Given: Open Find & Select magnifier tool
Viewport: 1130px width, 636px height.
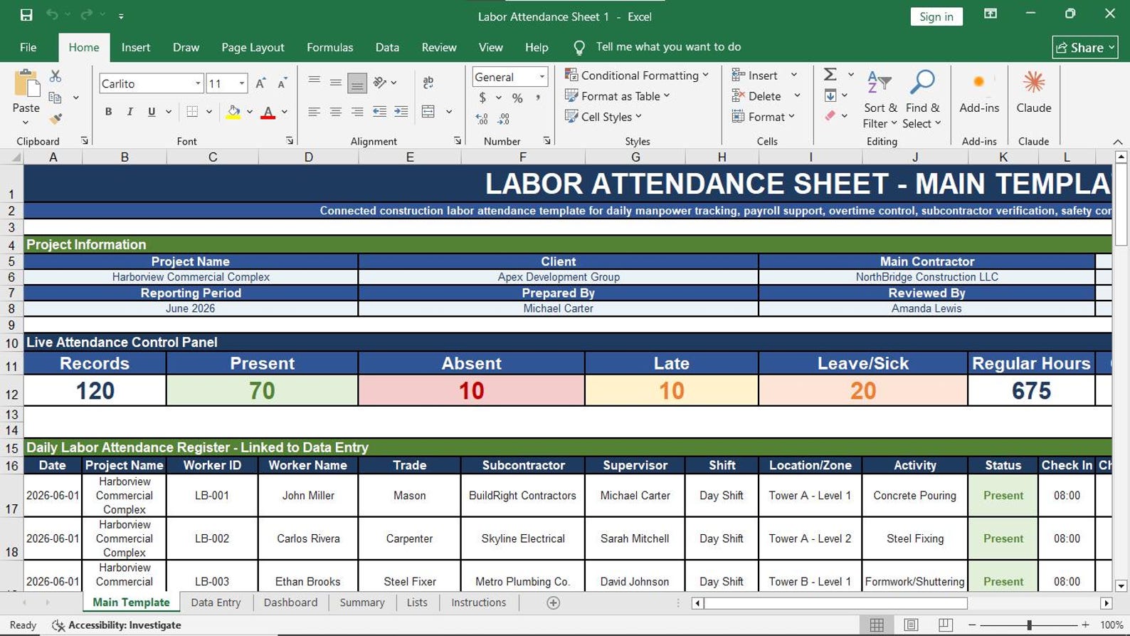Looking at the screenshot, I should (923, 99).
